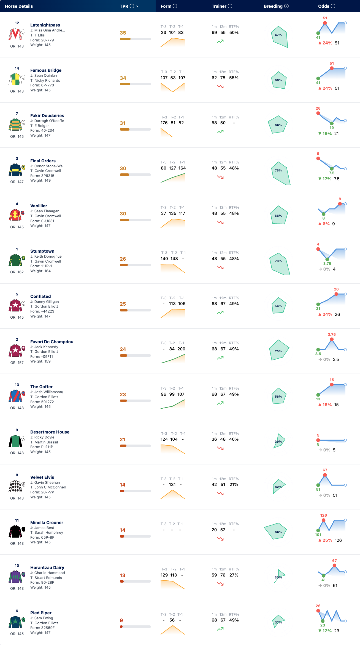The image size is (360, 645).
Task: Click the Breeding info icon
Action: [286, 6]
